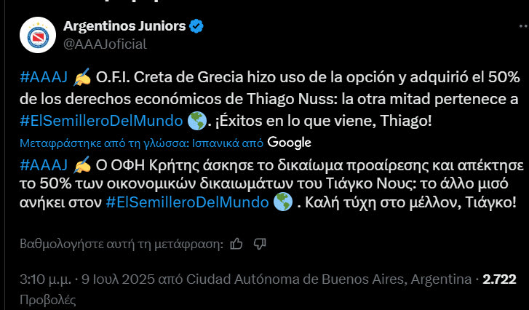This screenshot has height=310, width=529.
Task: Rate the translation with thumbs down
Action: coord(261,242)
